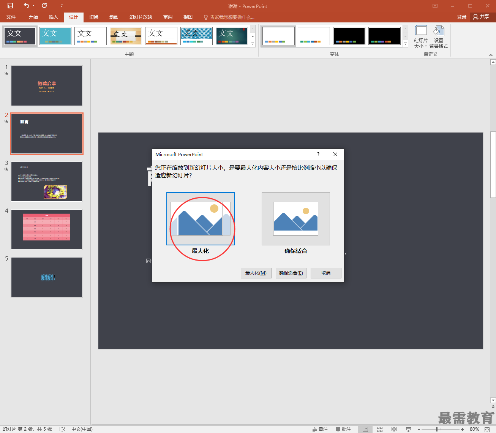Select the first dark theme thumbnail
Viewport: 496px width, 433px height.
click(x=20, y=36)
